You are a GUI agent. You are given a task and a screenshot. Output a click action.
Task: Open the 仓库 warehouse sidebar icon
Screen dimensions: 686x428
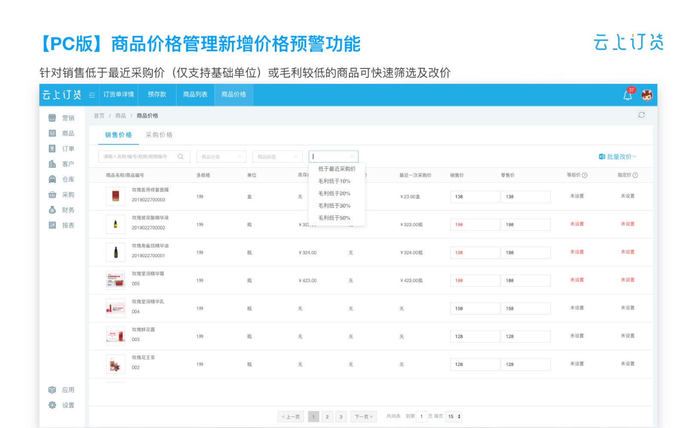point(52,179)
